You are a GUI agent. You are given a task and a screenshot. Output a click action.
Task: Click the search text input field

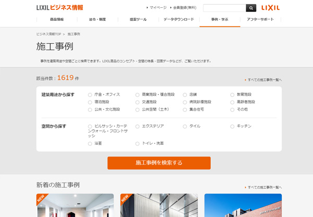tap(224, 8)
